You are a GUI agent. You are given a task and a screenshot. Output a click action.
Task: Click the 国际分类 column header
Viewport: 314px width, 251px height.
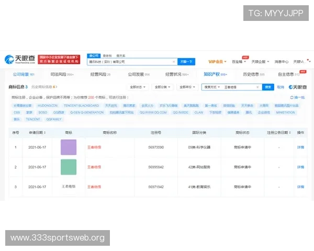(x=199, y=132)
